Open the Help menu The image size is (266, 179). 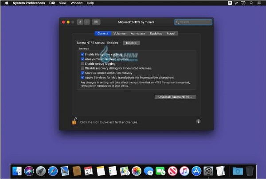[x=90, y=3]
